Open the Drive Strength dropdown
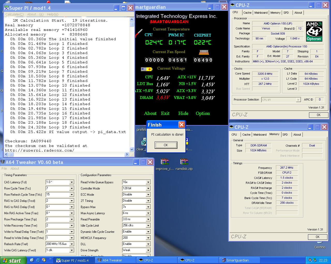The width and height of the screenshot is (331, 264). (x=148, y=250)
